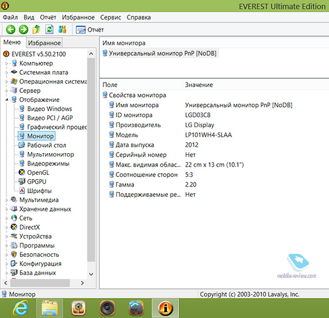
Task: Click the Refresh toolbar icon
Action: click(x=49, y=29)
